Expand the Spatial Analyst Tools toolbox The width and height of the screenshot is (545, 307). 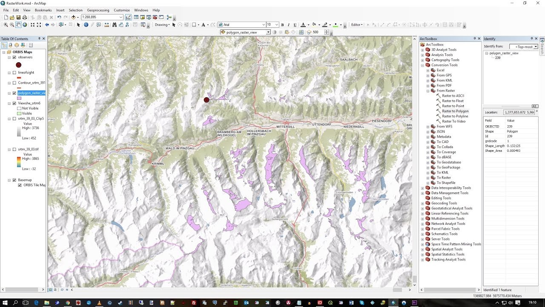422,249
